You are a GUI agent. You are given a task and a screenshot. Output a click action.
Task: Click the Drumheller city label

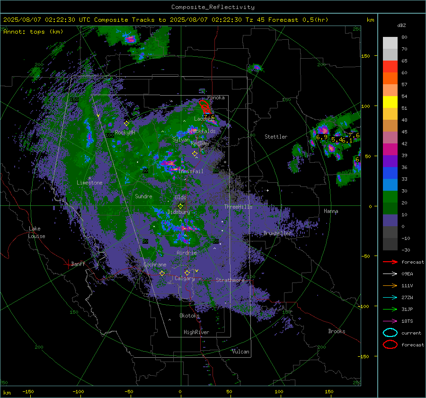[277, 233]
